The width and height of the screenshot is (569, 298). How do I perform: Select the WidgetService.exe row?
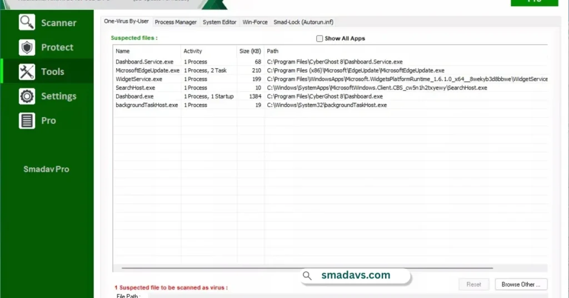pos(330,79)
